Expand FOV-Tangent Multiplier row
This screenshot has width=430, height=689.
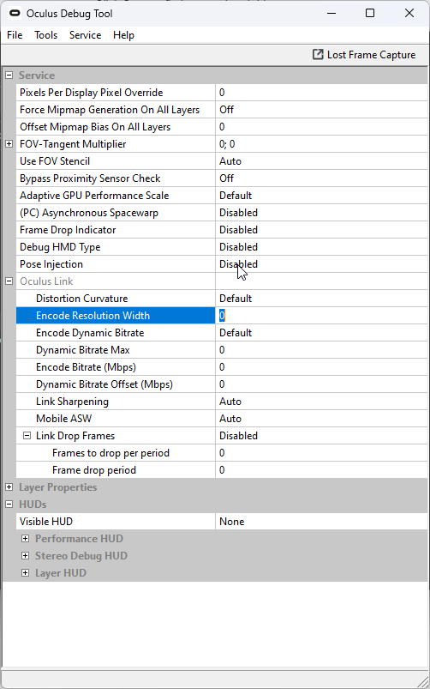coord(9,144)
